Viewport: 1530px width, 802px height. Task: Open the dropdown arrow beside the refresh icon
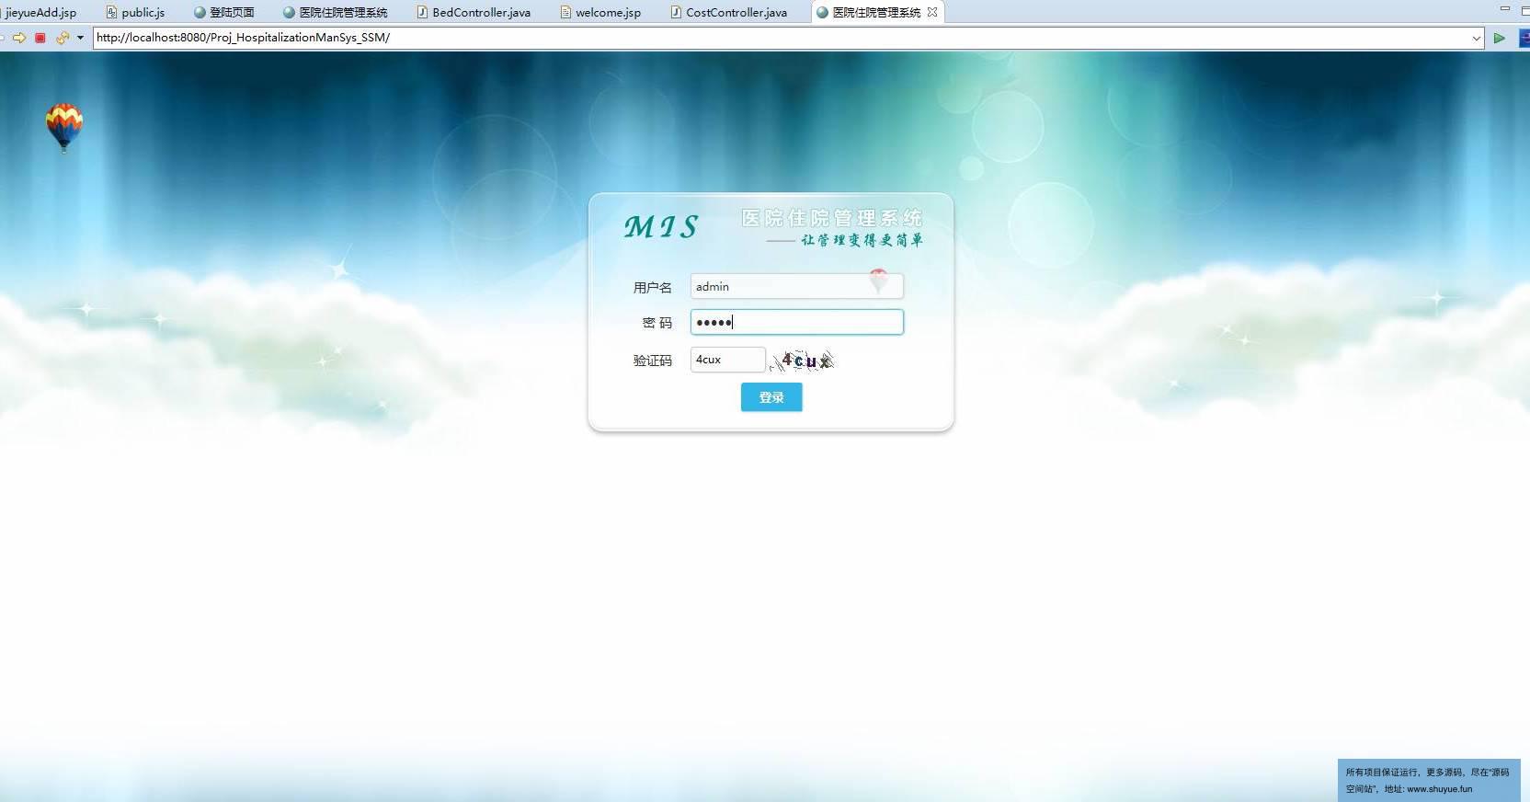coord(80,38)
